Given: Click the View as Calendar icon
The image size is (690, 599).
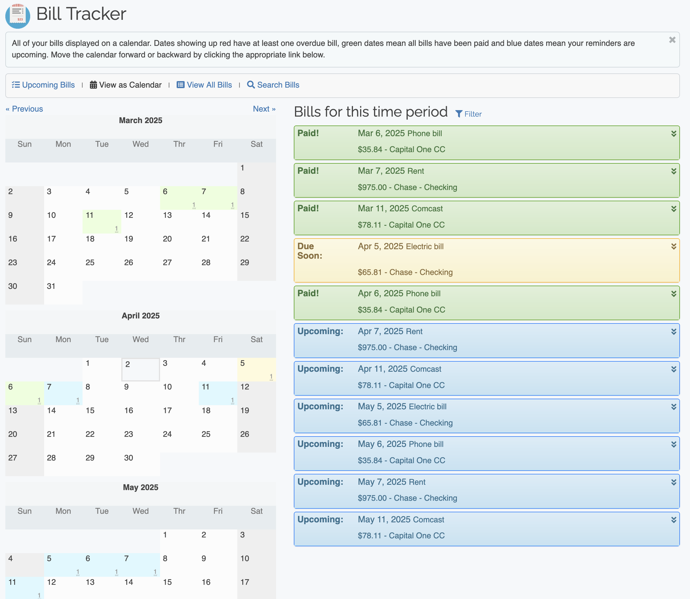Looking at the screenshot, I should point(93,85).
